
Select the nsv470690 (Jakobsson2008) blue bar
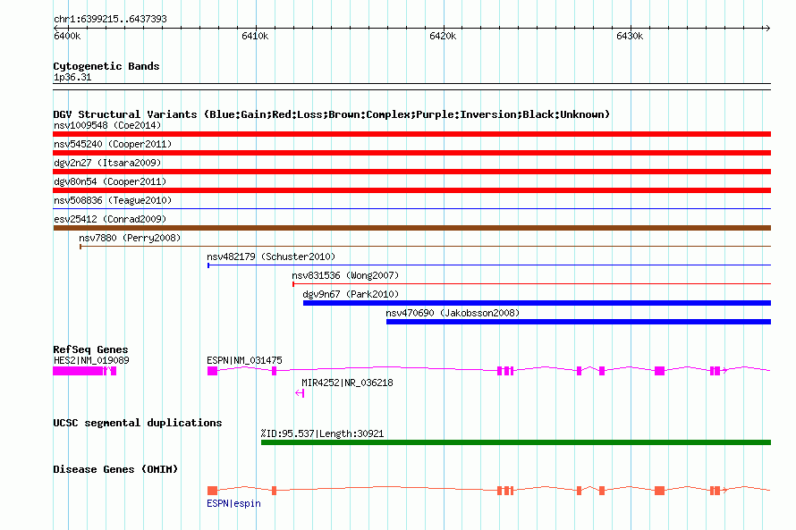point(579,322)
